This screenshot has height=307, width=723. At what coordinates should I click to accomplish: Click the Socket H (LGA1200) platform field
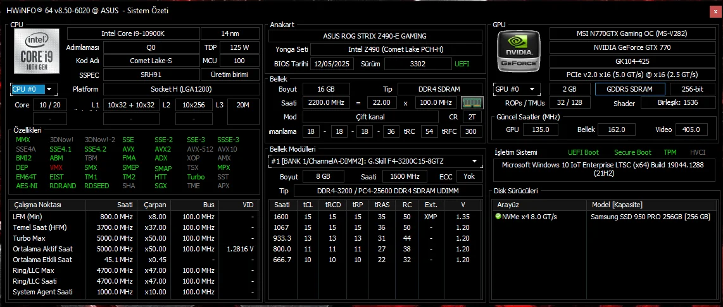181,89
